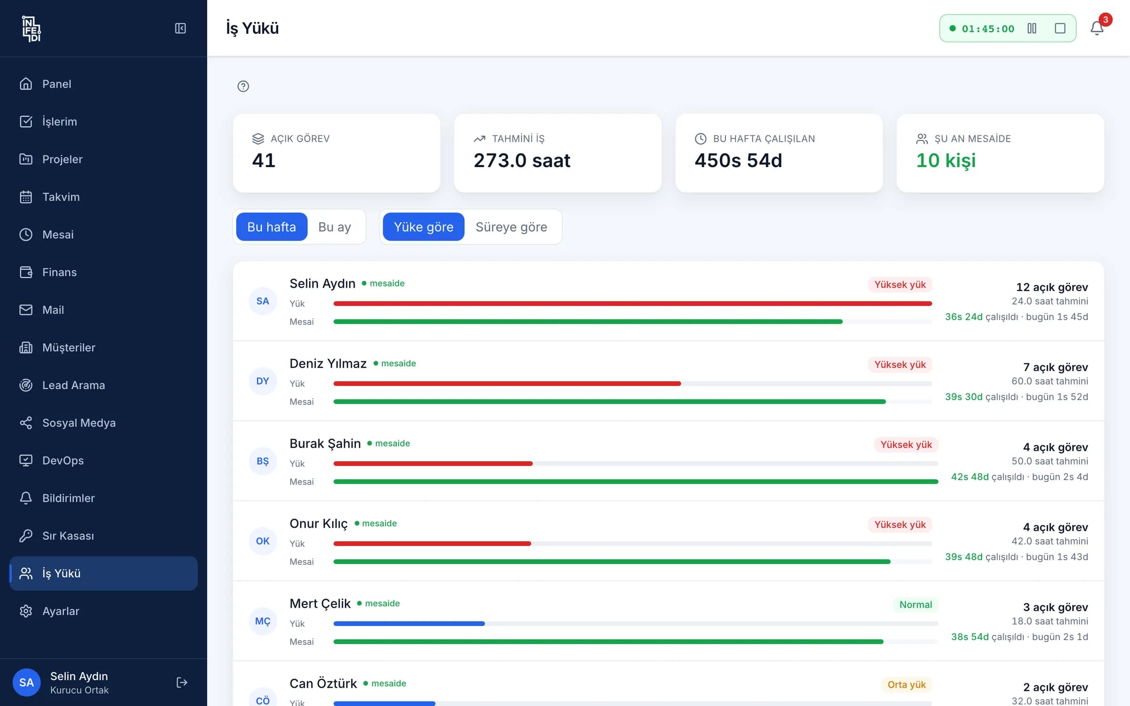Click the Sır Kasası key icon
This screenshot has height=706, width=1130.
[26, 536]
